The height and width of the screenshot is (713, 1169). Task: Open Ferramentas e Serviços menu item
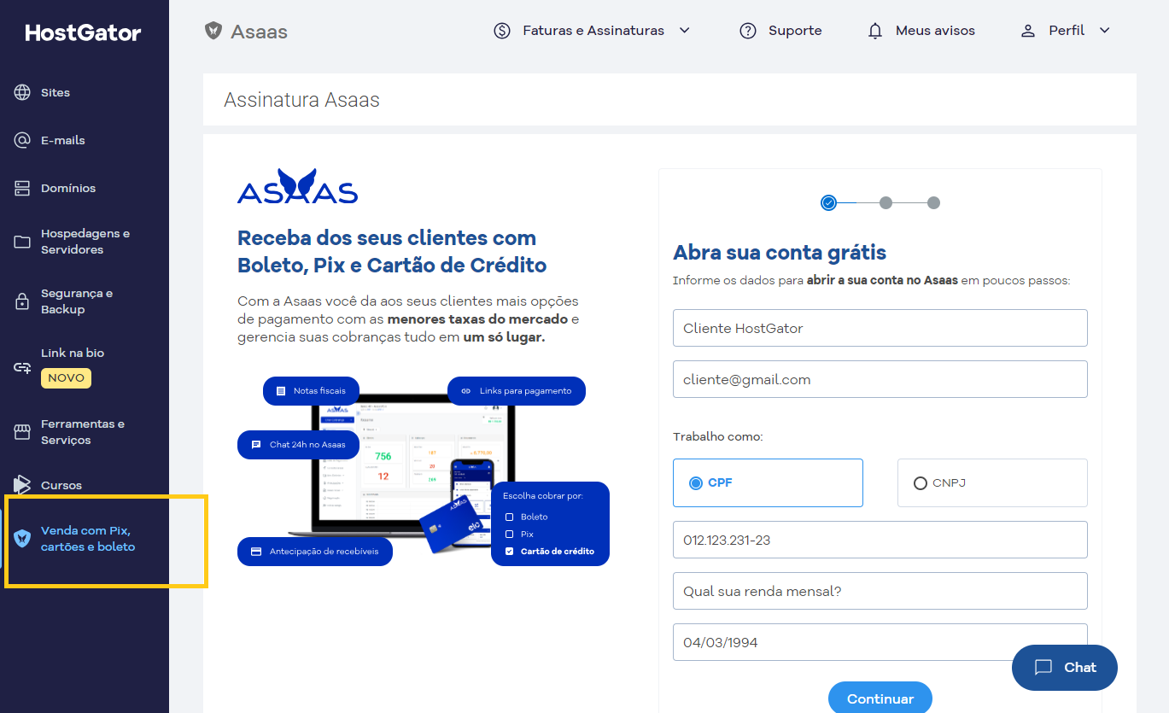(x=85, y=432)
